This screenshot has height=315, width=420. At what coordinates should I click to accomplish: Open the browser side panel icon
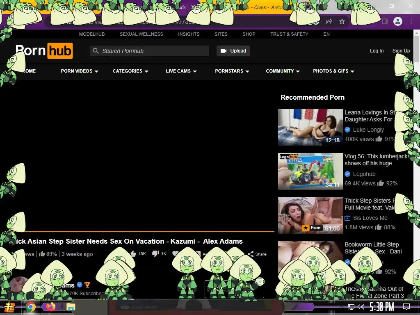[385, 21]
